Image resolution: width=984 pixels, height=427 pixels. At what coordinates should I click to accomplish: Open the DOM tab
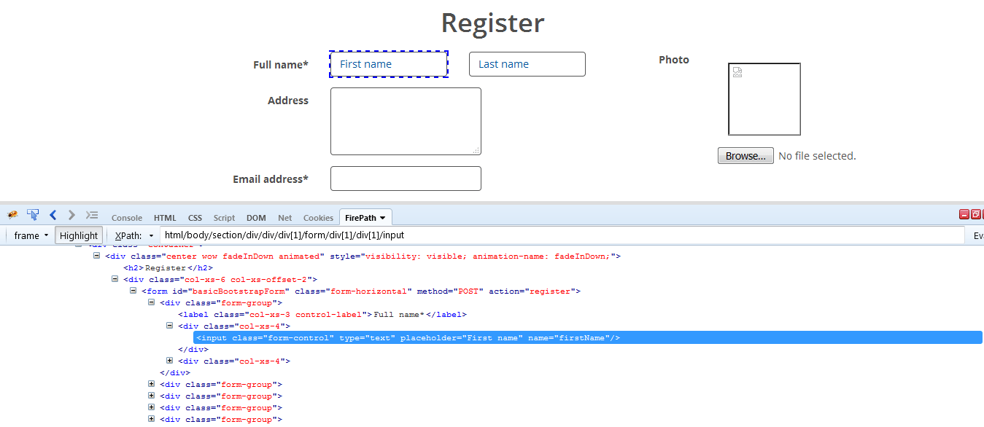[x=256, y=218]
